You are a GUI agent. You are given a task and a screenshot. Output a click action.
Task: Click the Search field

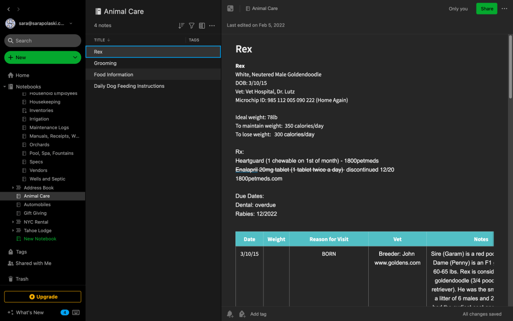(43, 41)
